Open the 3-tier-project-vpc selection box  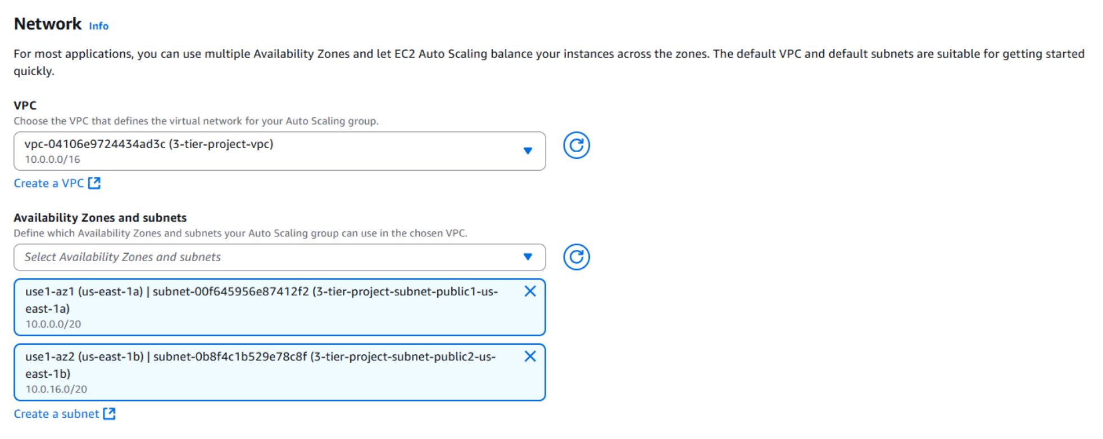coord(270,151)
